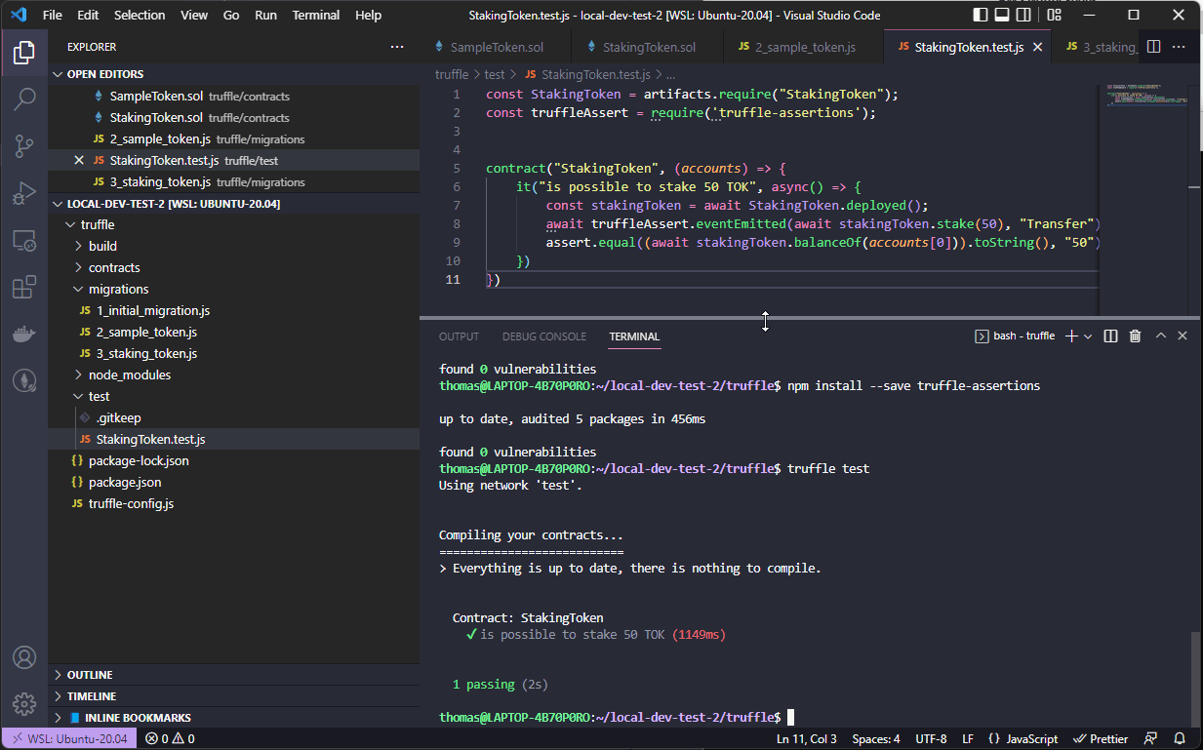Change file encoding UTF-8

(930, 739)
